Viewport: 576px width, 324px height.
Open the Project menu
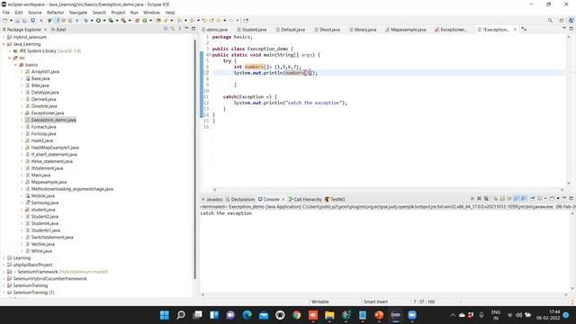118,13
